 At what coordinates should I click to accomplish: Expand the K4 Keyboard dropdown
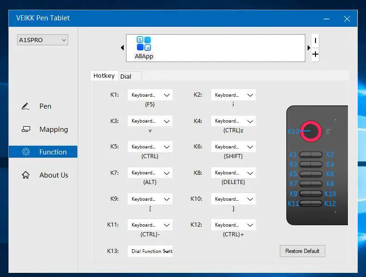[233, 121]
